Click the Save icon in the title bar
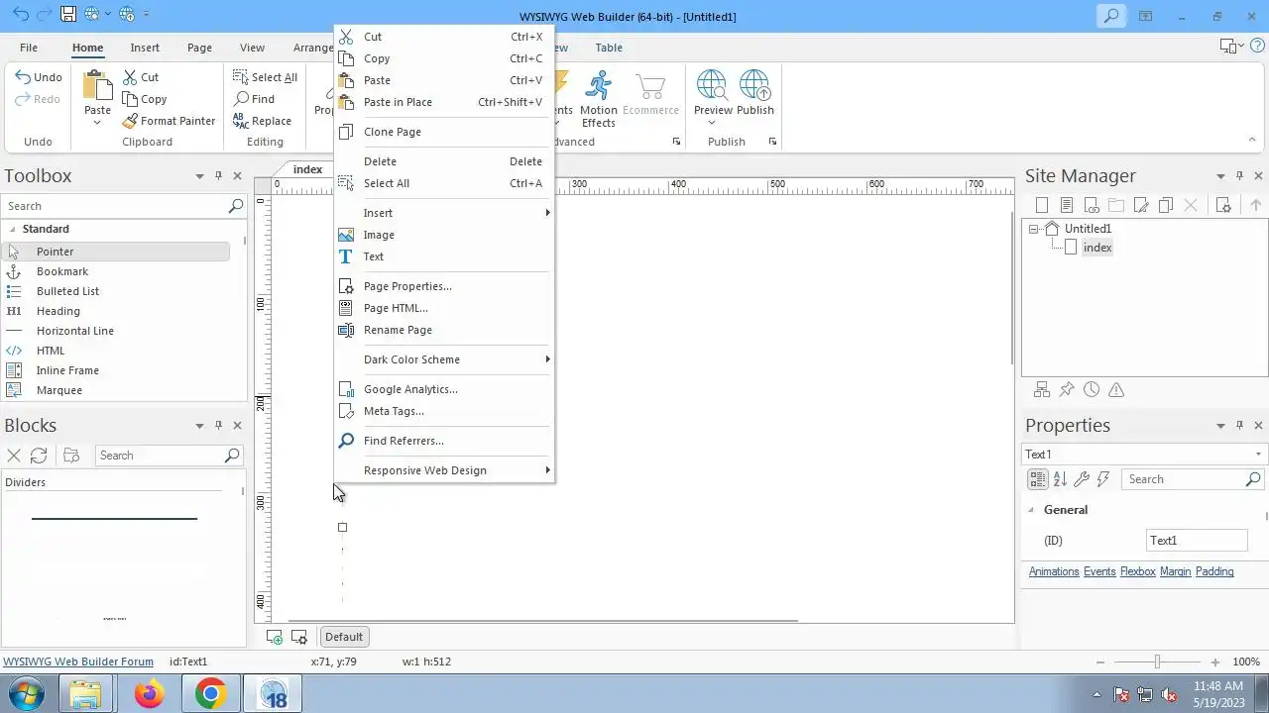The height and width of the screenshot is (713, 1269). (67, 15)
